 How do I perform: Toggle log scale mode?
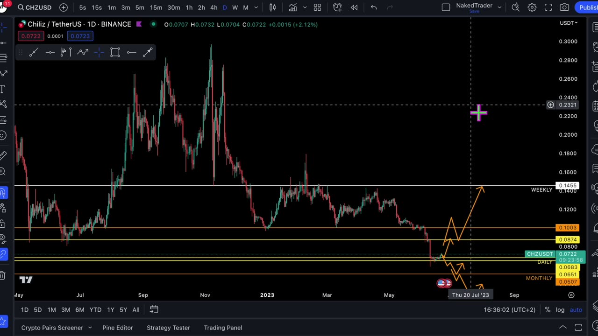point(560,310)
